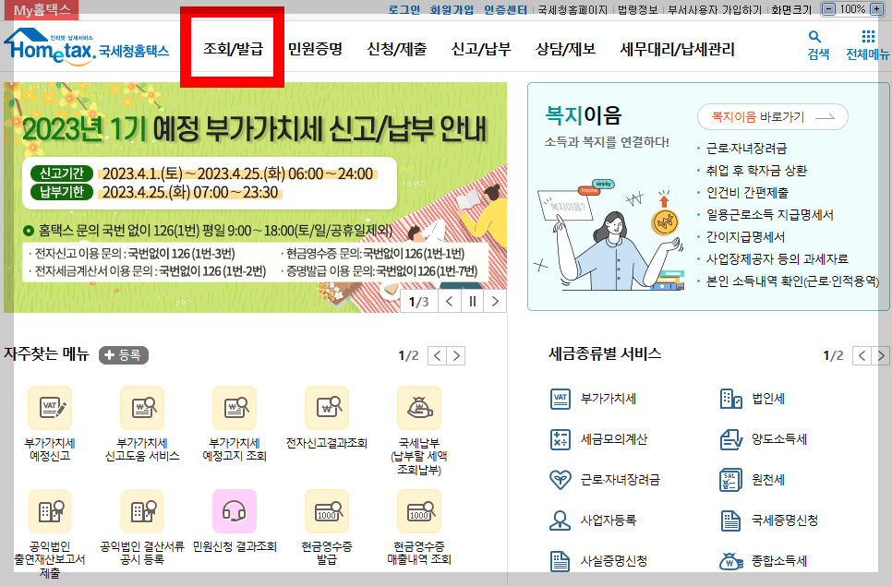The image size is (892, 586).
Task: Open the 전체메뉴 grid icon
Action: click(x=866, y=38)
